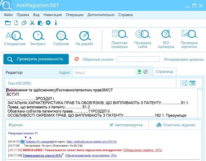This screenshot has width=206, height=161.
Task: Open Проверка сайта tool
Action: (x=142, y=39)
